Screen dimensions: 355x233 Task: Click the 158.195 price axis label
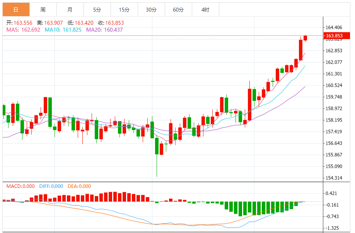point(334,120)
